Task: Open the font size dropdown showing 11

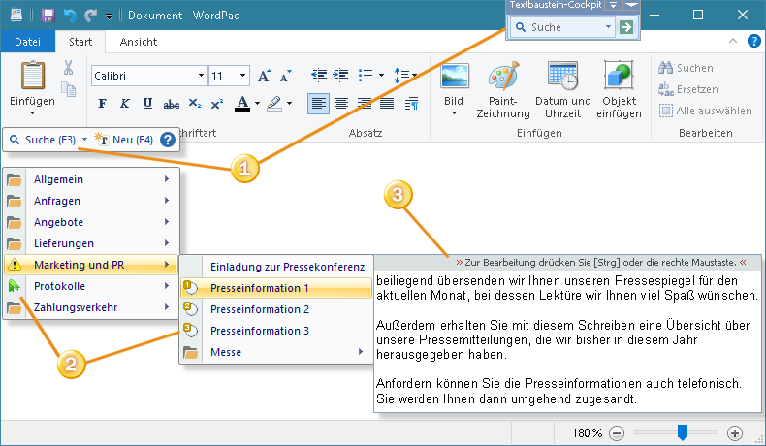Action: click(241, 76)
